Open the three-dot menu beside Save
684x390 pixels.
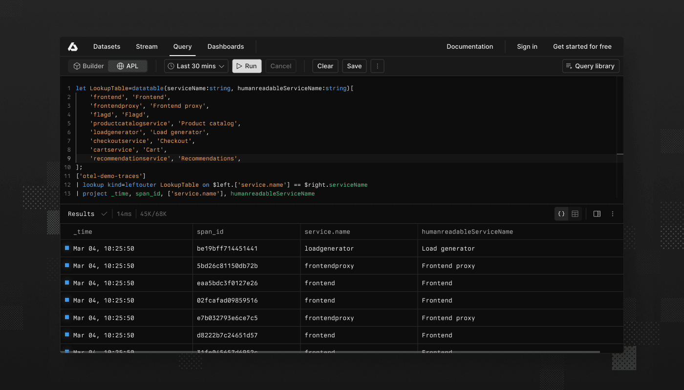(377, 66)
